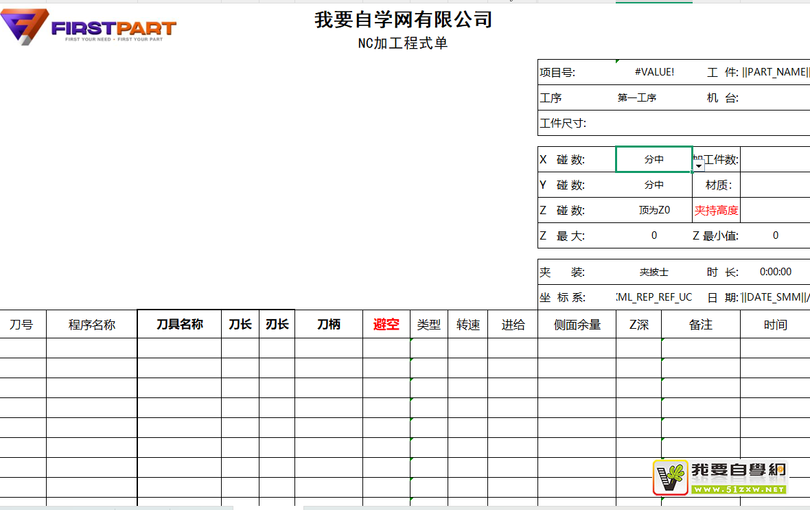Click the 我要自学网有限公司 title text

pyautogui.click(x=404, y=20)
